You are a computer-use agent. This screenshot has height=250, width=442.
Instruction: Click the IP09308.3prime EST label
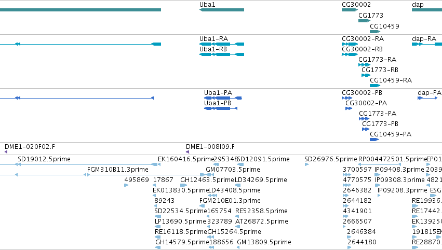click(x=399, y=180)
